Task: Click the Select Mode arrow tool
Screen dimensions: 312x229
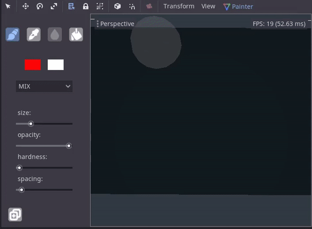Action: 8,7
